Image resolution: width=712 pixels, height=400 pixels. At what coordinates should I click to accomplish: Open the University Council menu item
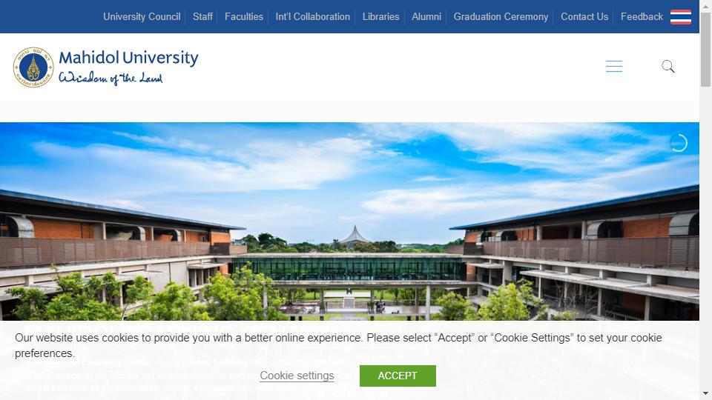click(142, 17)
